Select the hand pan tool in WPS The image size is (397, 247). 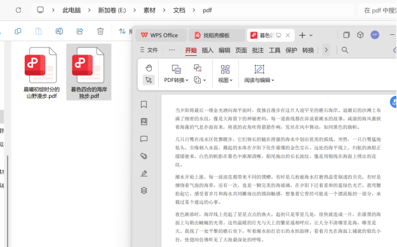149,68
